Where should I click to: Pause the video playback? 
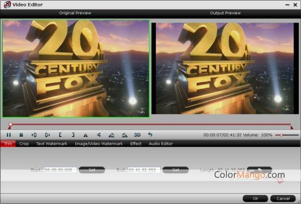(8, 135)
